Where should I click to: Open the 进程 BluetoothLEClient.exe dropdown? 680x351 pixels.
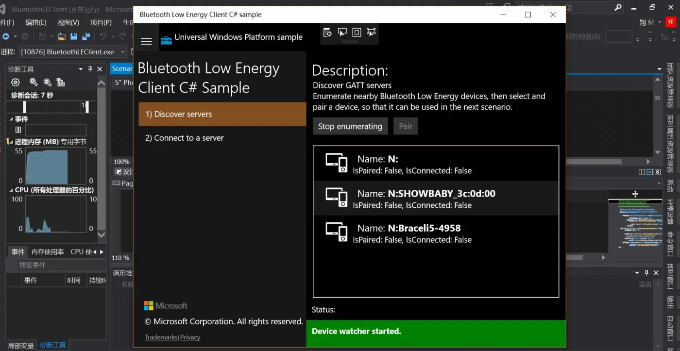click(122, 52)
